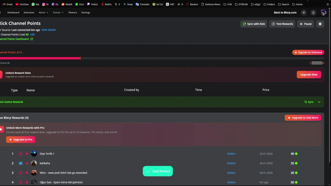Open the Instagram IG bookmark
Image resolution: width=331 pixels, height=186 pixels.
pos(45,4)
